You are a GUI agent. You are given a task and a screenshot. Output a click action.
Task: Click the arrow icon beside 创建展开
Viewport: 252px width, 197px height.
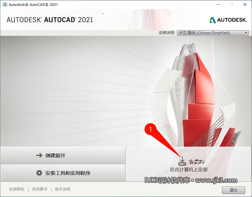(39, 155)
